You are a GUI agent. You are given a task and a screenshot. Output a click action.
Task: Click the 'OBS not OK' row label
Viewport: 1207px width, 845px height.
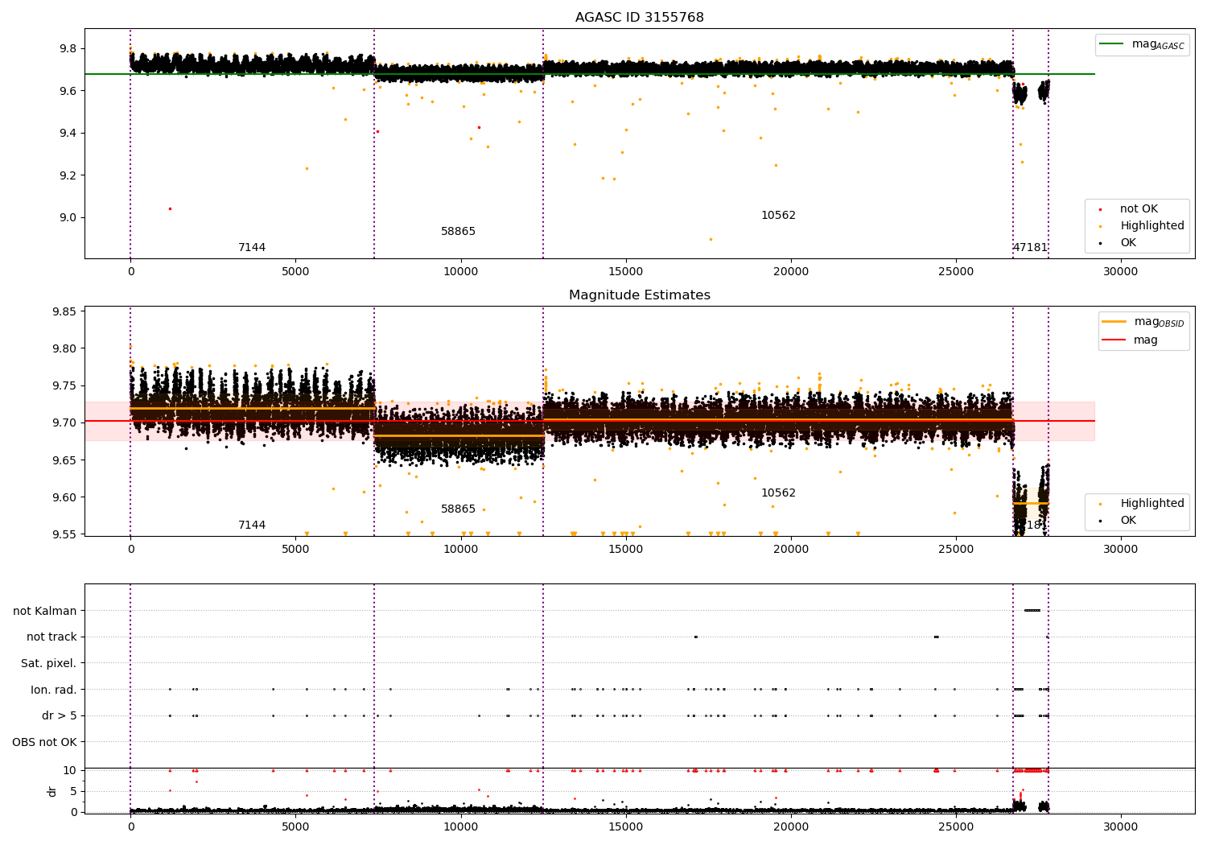44,742
